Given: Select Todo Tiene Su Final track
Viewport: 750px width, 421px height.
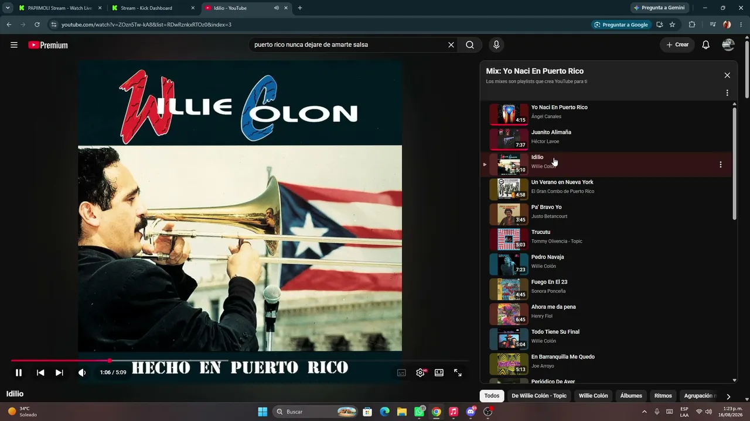Looking at the screenshot, I should tap(606, 339).
